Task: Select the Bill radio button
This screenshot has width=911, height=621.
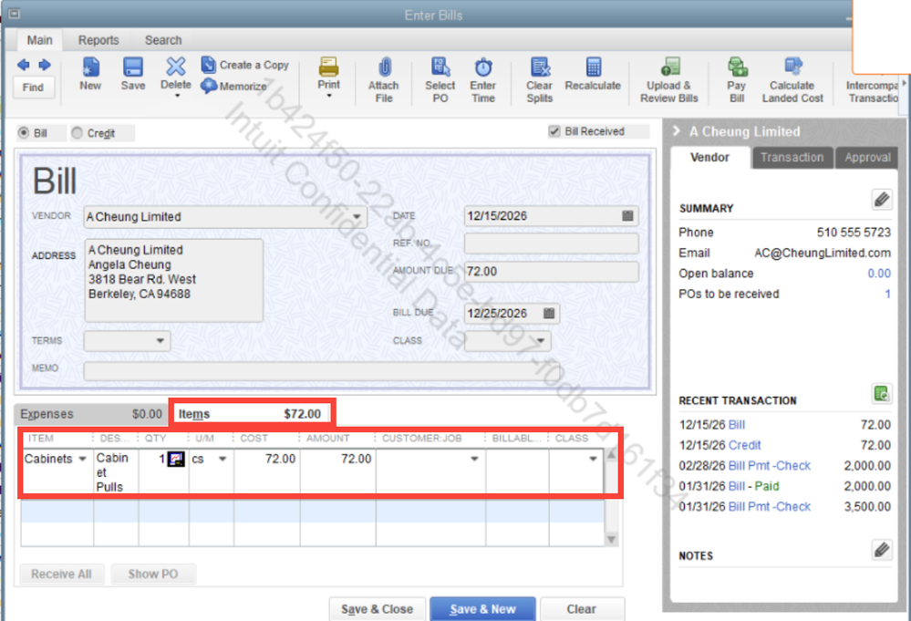Action: [x=23, y=133]
